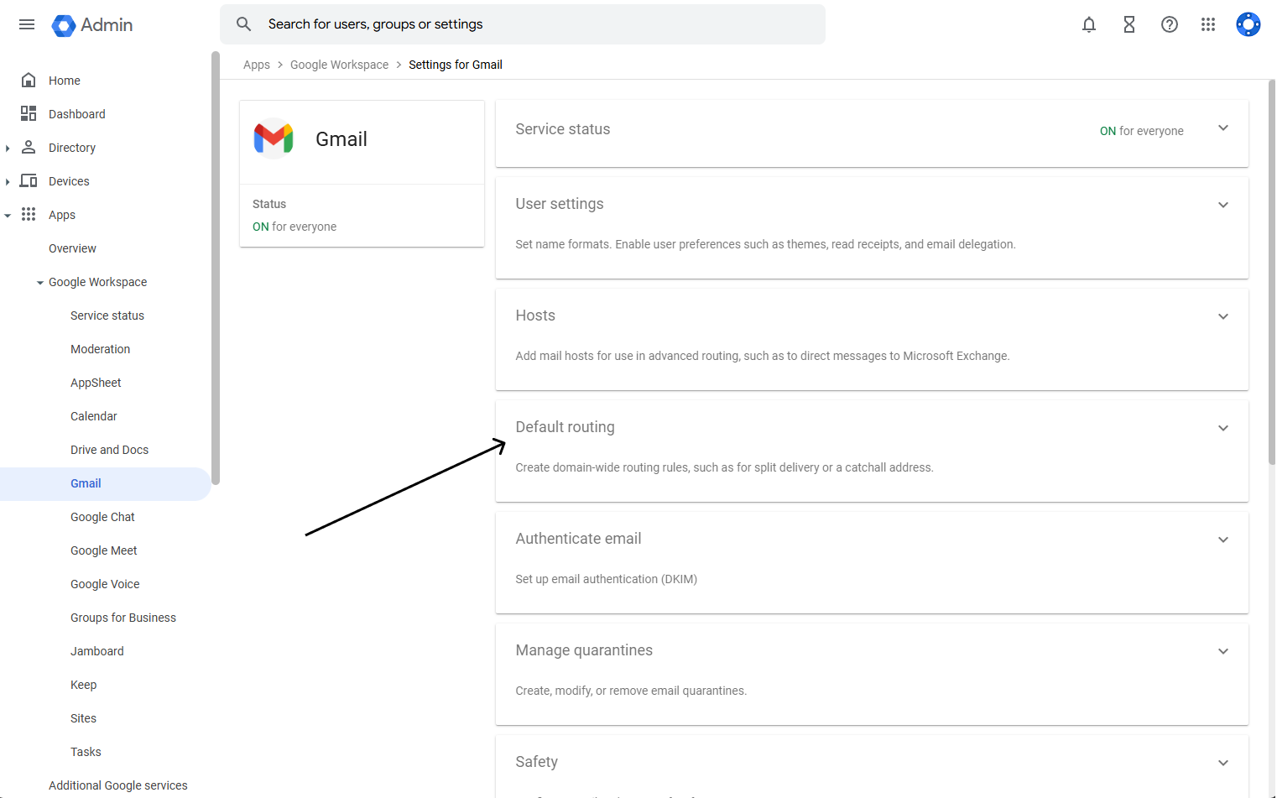Expand the Manage quarantines chevron

[1223, 651]
